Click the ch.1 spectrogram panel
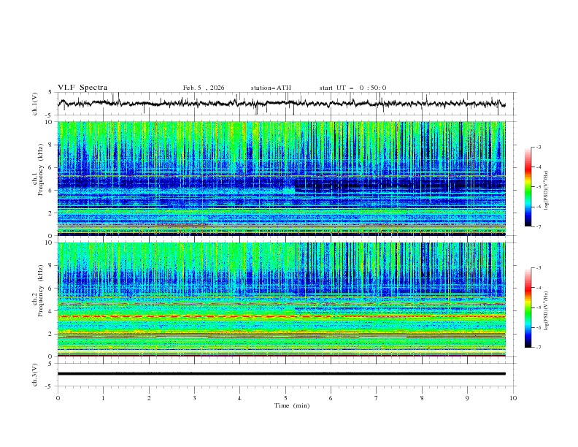 282,178
